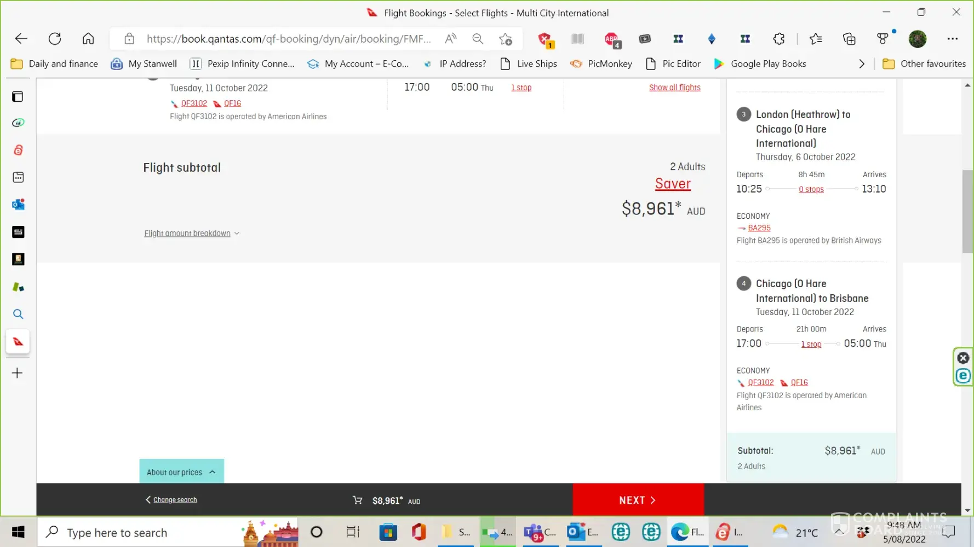Click the Type here to search box

(x=168, y=532)
